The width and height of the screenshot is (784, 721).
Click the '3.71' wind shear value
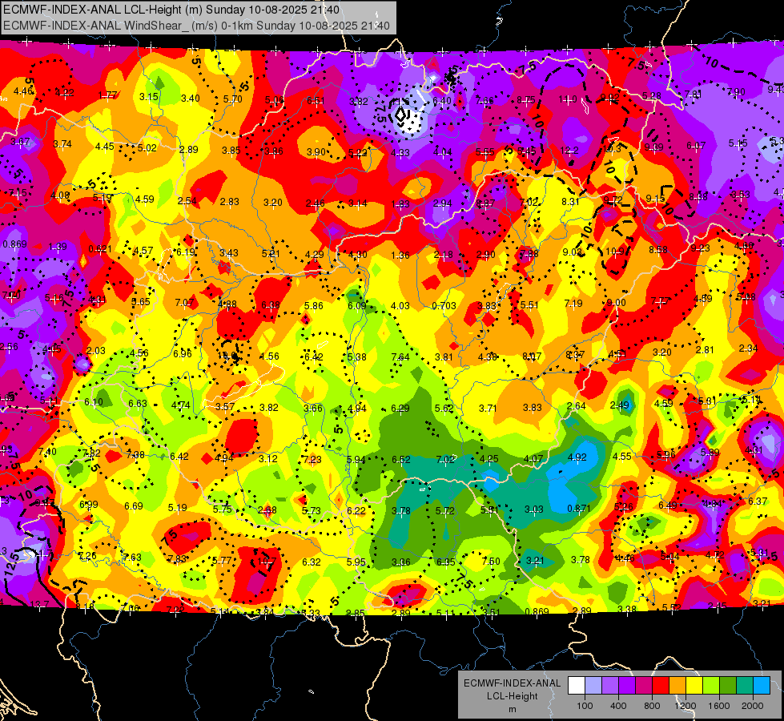[488, 409]
